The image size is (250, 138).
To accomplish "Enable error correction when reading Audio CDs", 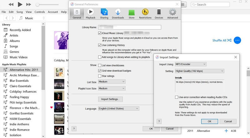I will pyautogui.click(x=177, y=97).
